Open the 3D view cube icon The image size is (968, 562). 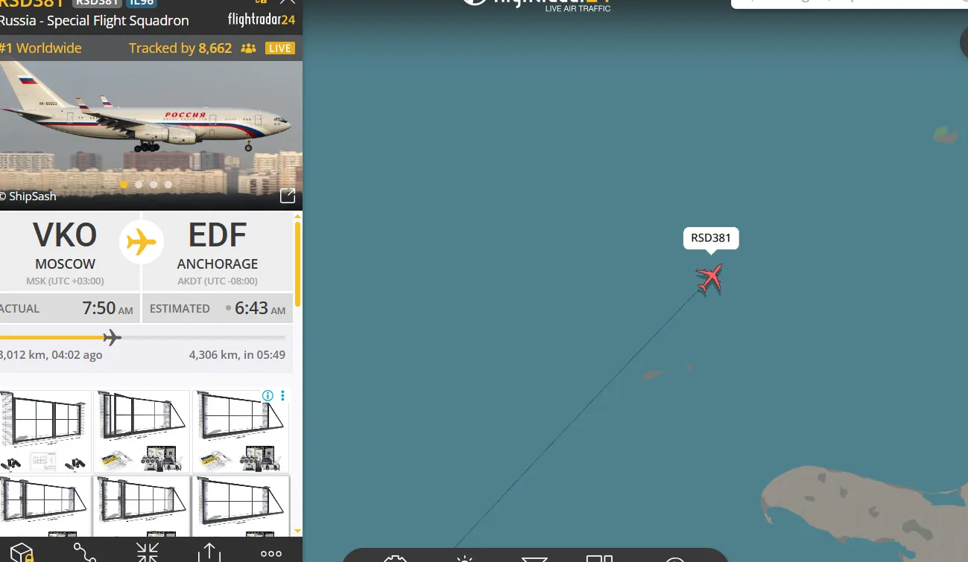21,552
